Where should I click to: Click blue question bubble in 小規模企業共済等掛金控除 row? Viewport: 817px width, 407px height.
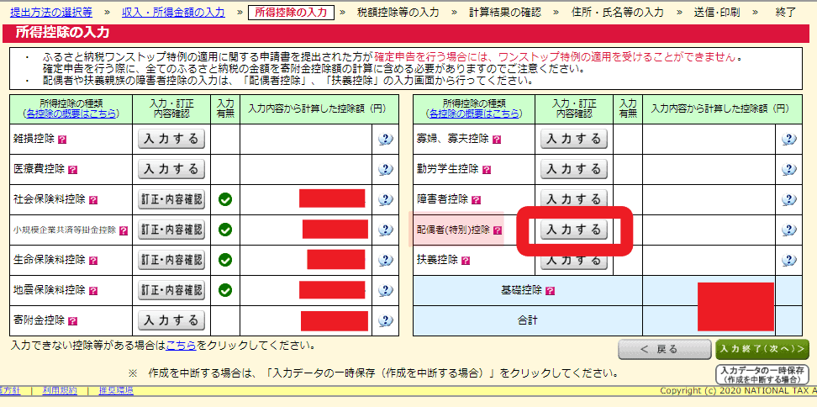pyautogui.click(x=386, y=230)
